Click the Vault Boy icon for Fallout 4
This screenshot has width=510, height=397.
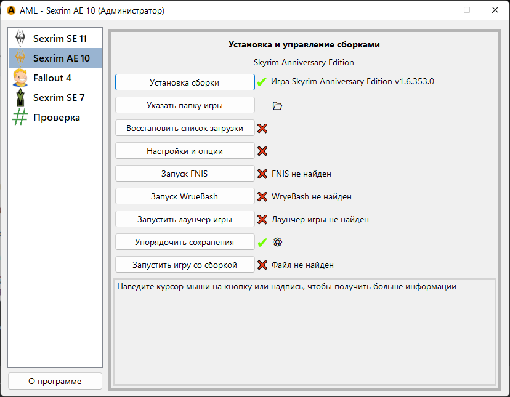pyautogui.click(x=20, y=78)
